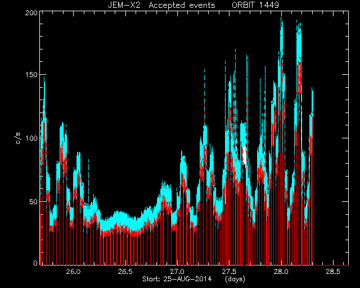Image resolution: width=360 pixels, height=288 pixels.
Task: Click the plot title JEM-X2 Accepted events
Action: pos(161,5)
